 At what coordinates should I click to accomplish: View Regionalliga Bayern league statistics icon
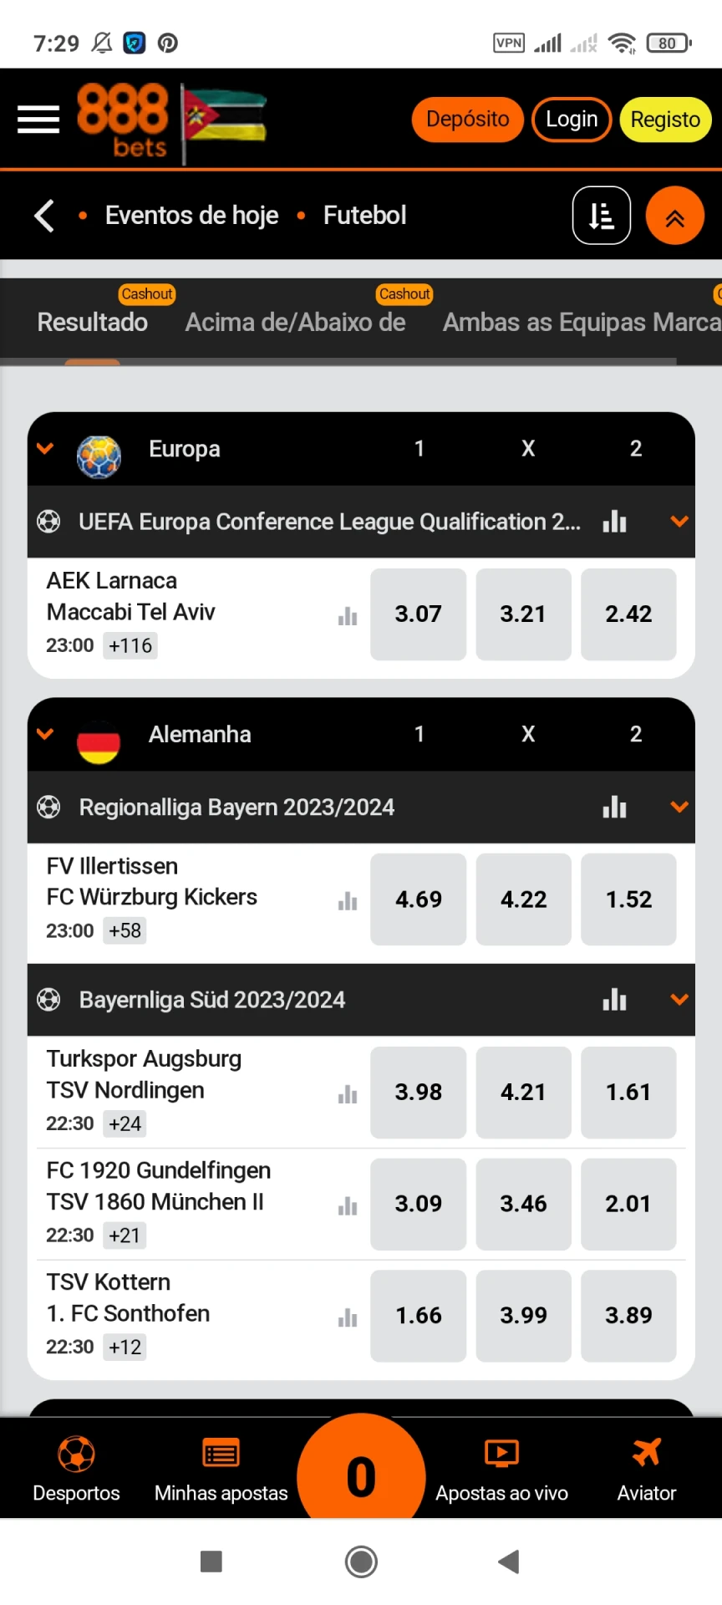(614, 807)
